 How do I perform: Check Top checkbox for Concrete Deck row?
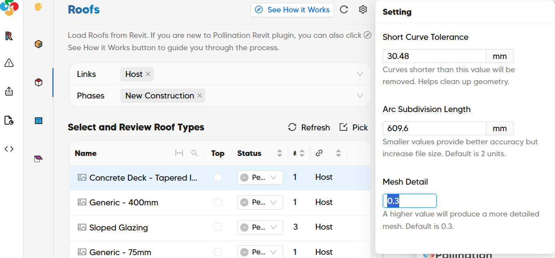[218, 177]
